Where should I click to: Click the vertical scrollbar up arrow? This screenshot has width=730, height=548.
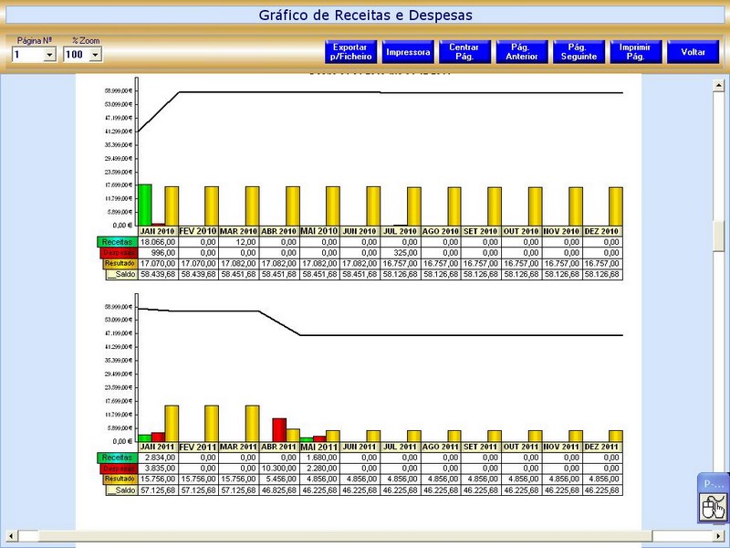coord(719,83)
